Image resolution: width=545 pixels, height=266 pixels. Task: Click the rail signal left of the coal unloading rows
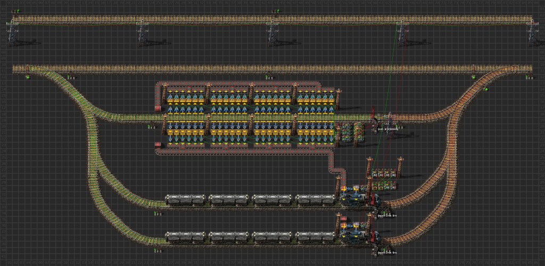151,127
